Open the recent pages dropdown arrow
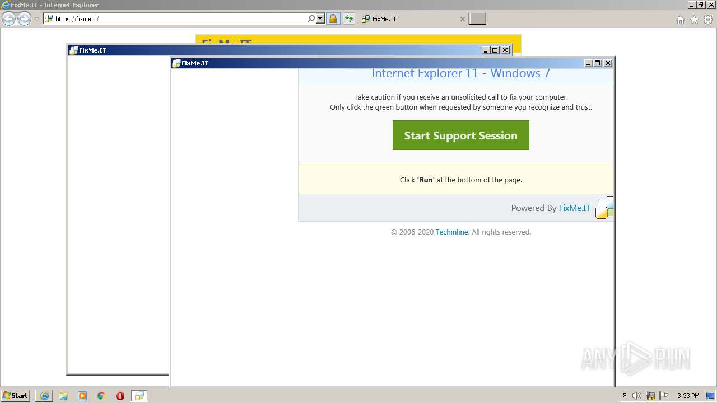The image size is (717, 403). tap(36, 19)
